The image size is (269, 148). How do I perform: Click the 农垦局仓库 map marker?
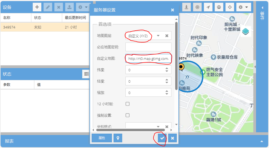point(213,57)
